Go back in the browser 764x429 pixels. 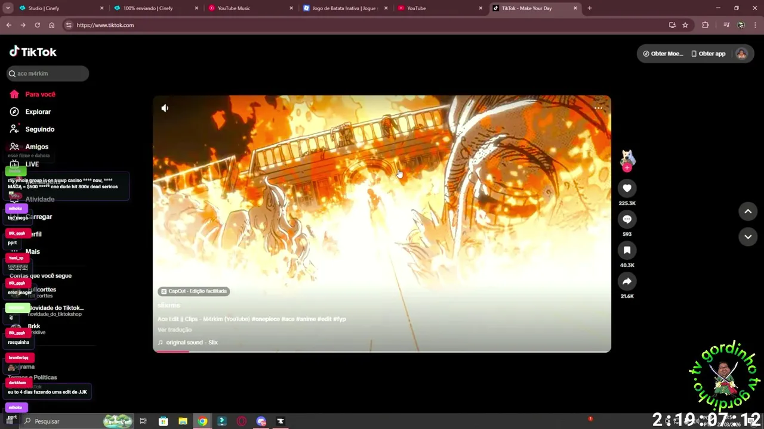pyautogui.click(x=8, y=25)
